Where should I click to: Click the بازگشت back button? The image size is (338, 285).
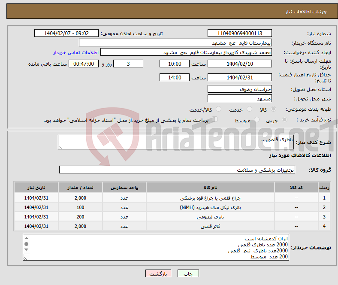click(x=158, y=273)
